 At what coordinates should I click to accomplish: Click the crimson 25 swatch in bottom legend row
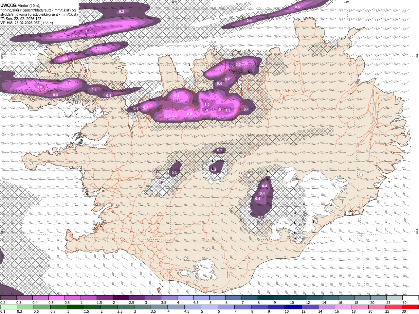click(394, 307)
